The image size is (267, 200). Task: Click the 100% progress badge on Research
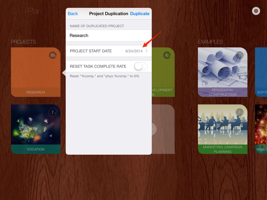pyautogui.click(x=53, y=55)
